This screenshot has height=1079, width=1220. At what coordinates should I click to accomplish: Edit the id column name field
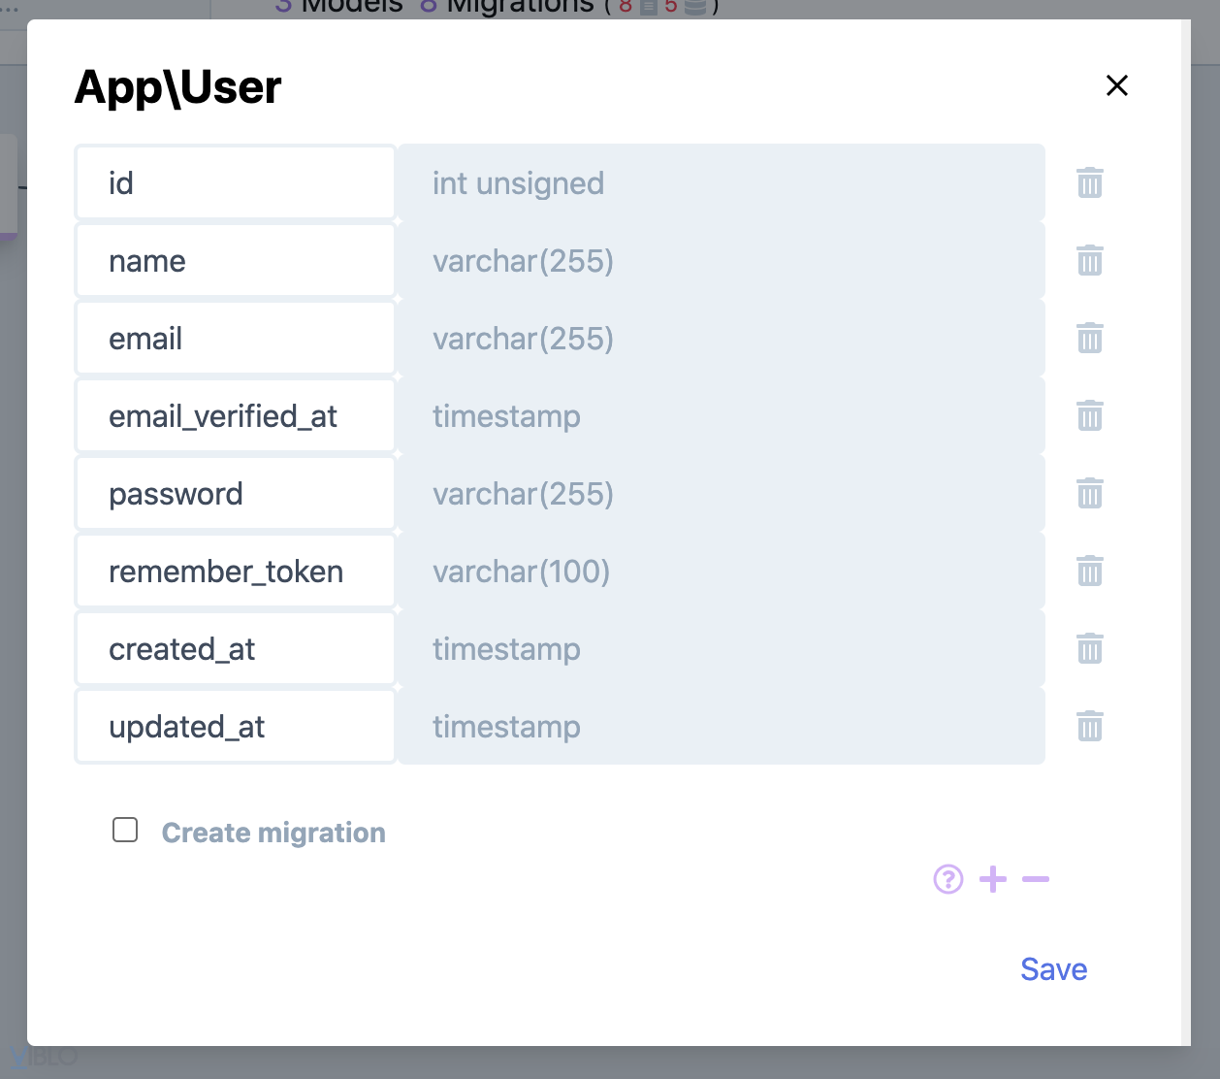[236, 182]
